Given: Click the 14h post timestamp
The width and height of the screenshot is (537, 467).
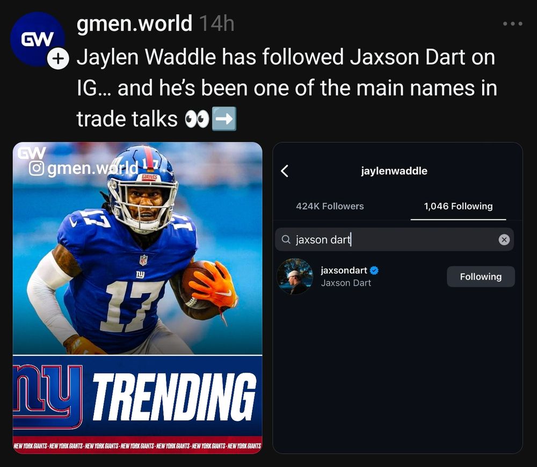Looking at the screenshot, I should (216, 24).
